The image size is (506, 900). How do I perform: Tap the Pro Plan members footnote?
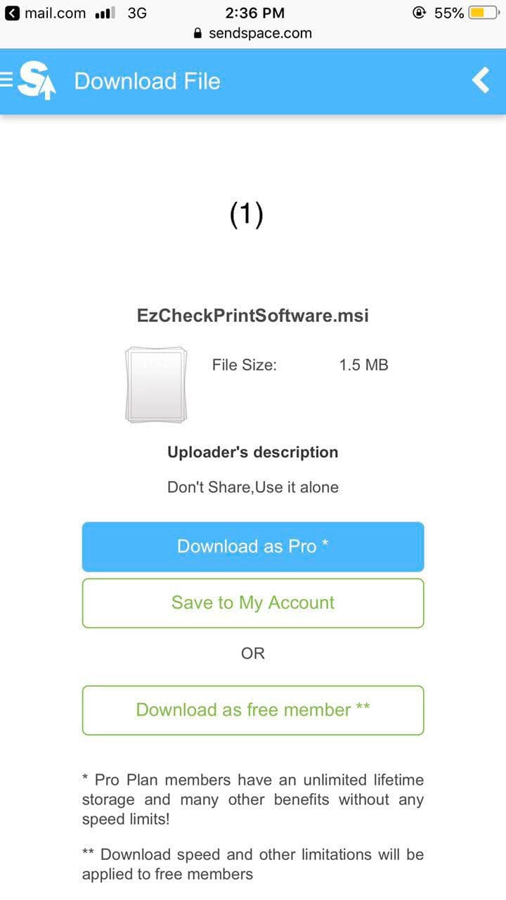pyautogui.click(x=253, y=799)
